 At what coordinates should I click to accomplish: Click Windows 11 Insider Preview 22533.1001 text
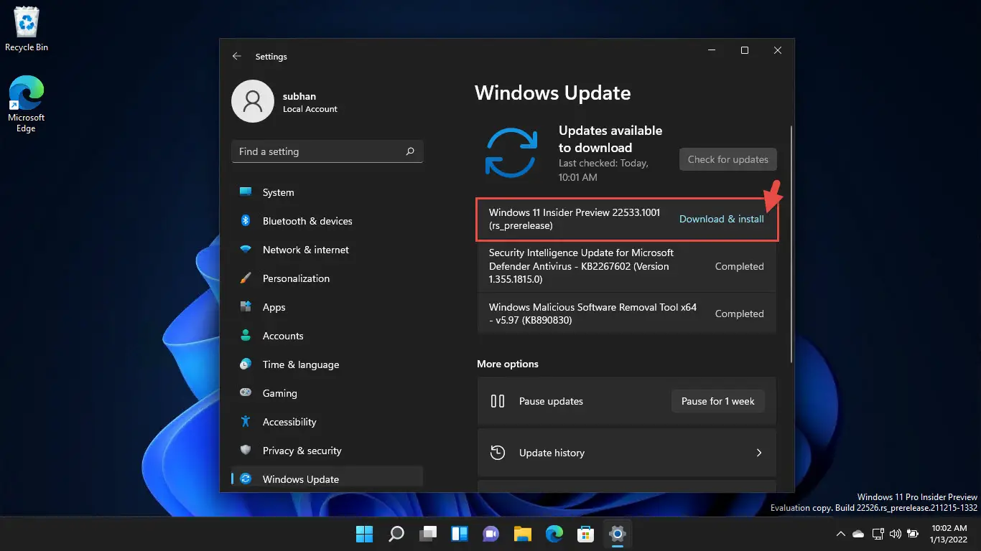coord(575,219)
